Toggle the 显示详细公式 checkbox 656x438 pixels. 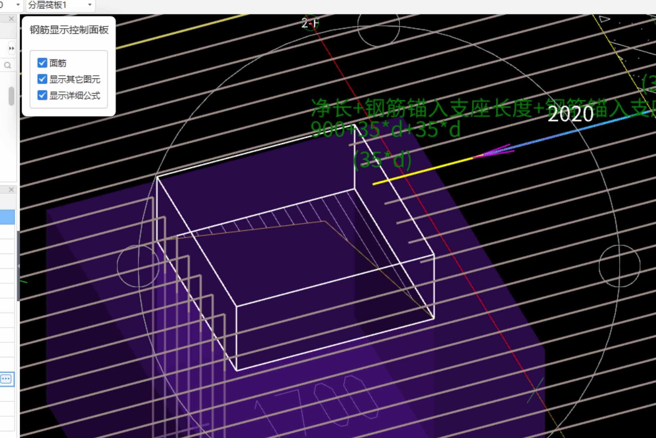tap(42, 95)
